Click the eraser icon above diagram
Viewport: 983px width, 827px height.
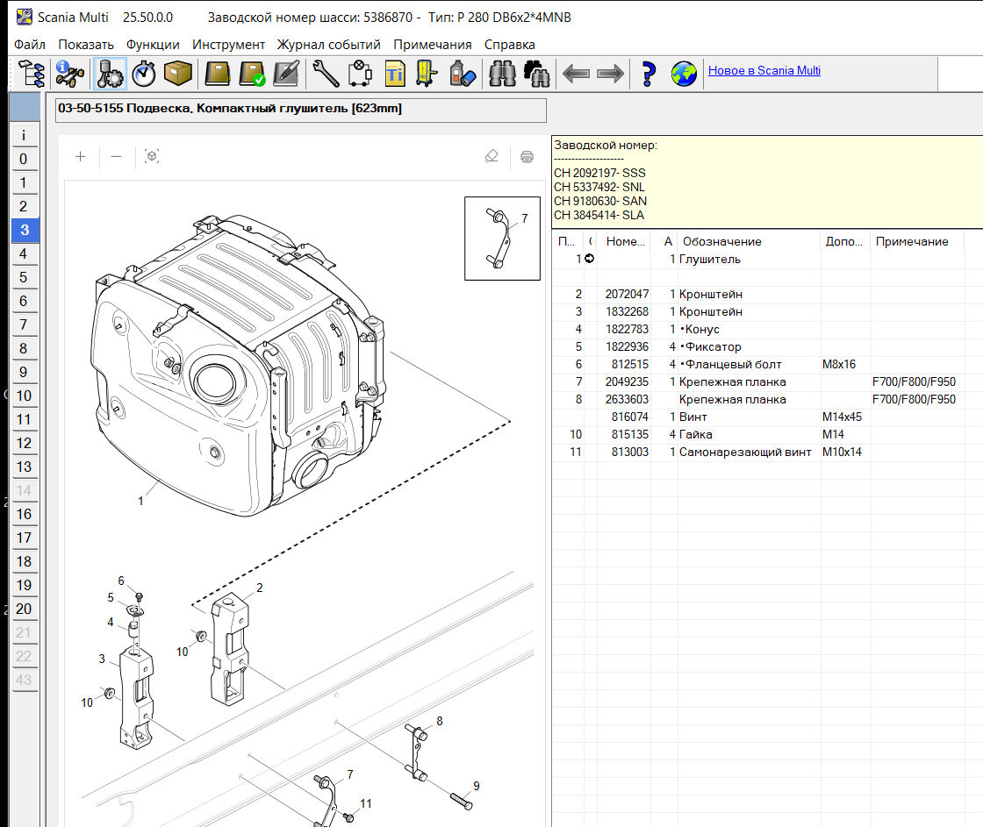coord(491,156)
